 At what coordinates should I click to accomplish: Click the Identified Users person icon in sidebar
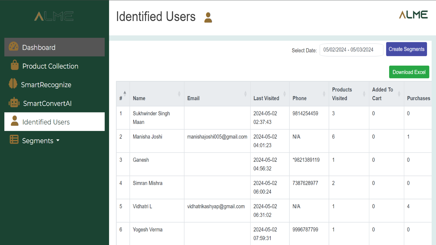[14, 121]
